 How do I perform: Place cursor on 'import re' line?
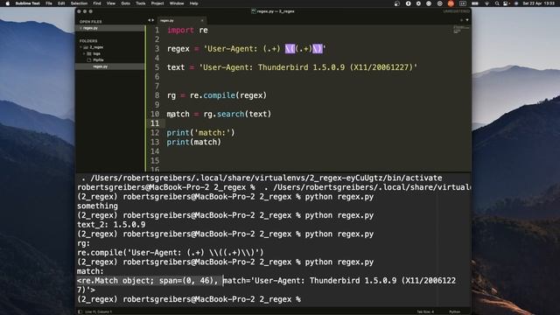click(x=187, y=31)
